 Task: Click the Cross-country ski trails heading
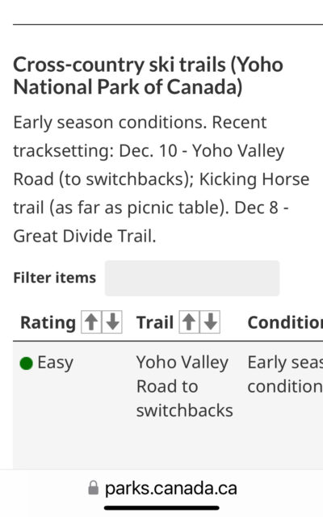148,75
